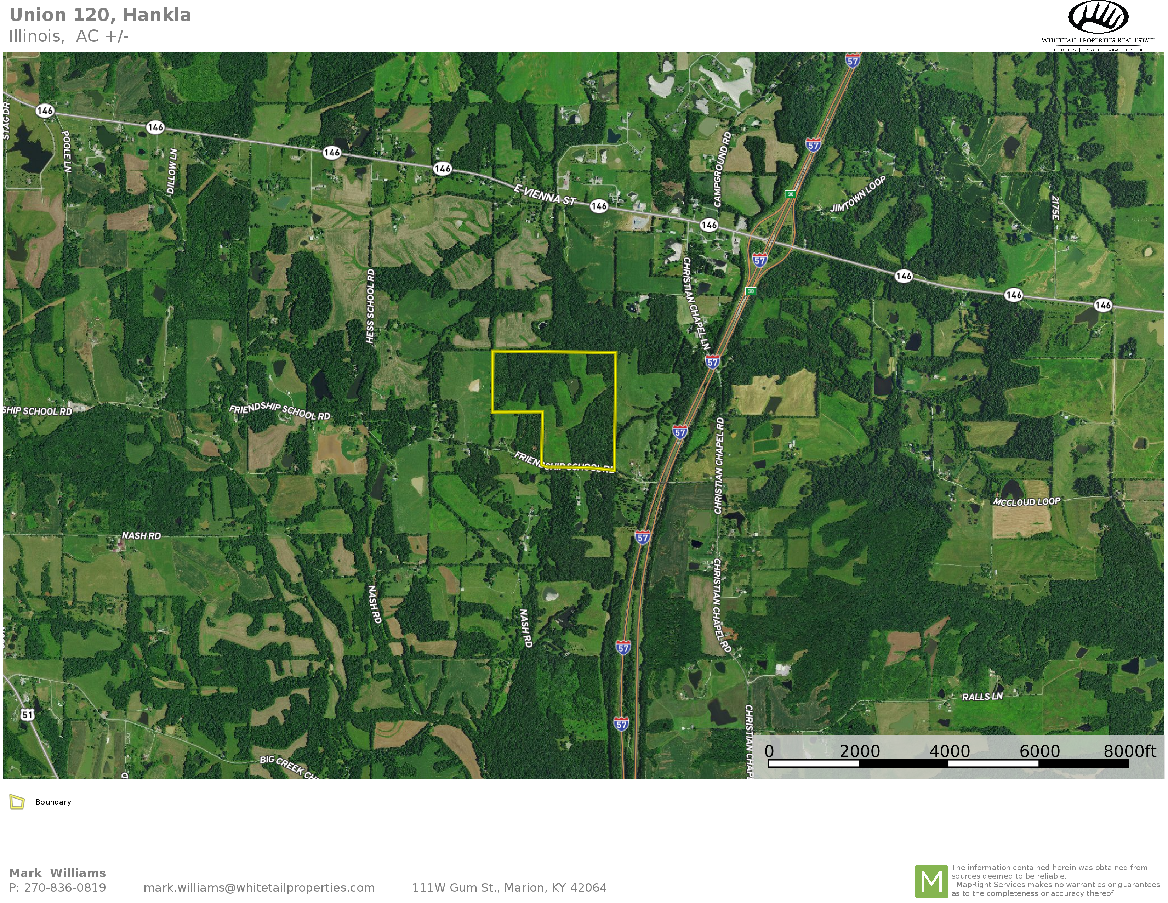Click the Interstate 57 shield at the interchange
This screenshot has width=1168, height=903.
tap(759, 260)
